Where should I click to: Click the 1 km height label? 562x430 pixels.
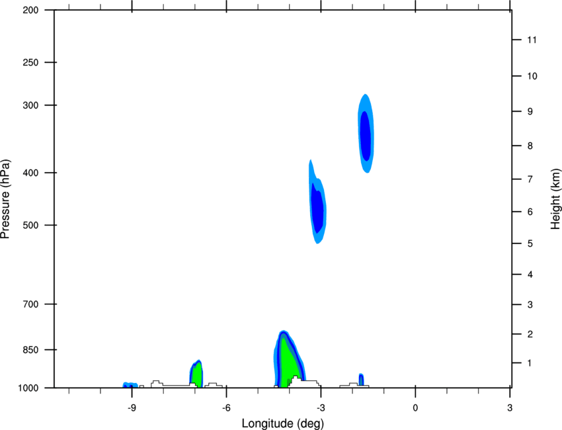pyautogui.click(x=530, y=363)
